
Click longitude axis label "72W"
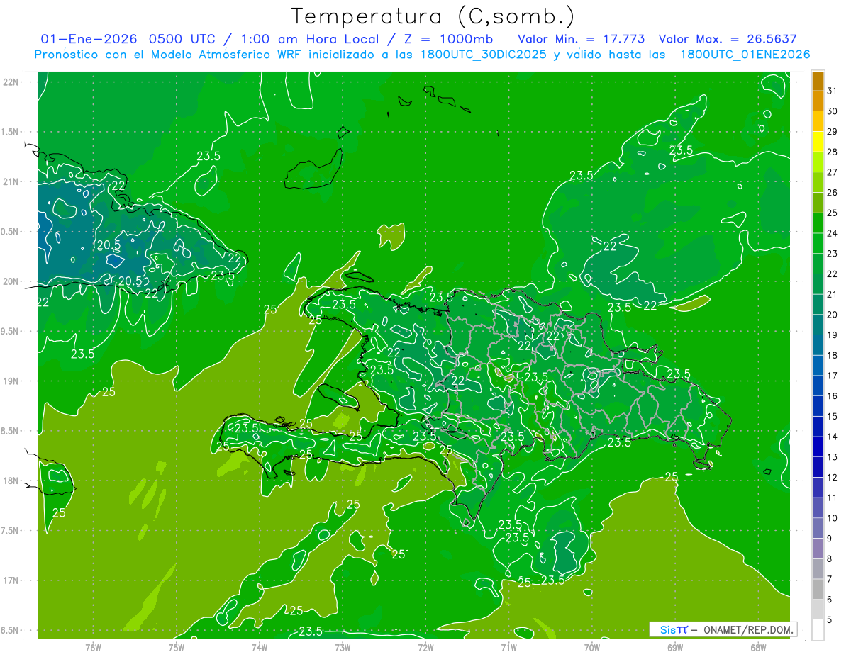coord(425,647)
